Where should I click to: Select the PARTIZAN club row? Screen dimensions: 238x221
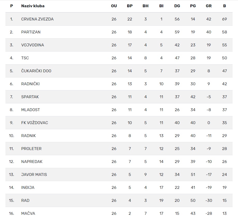pyautogui.click(x=31, y=32)
